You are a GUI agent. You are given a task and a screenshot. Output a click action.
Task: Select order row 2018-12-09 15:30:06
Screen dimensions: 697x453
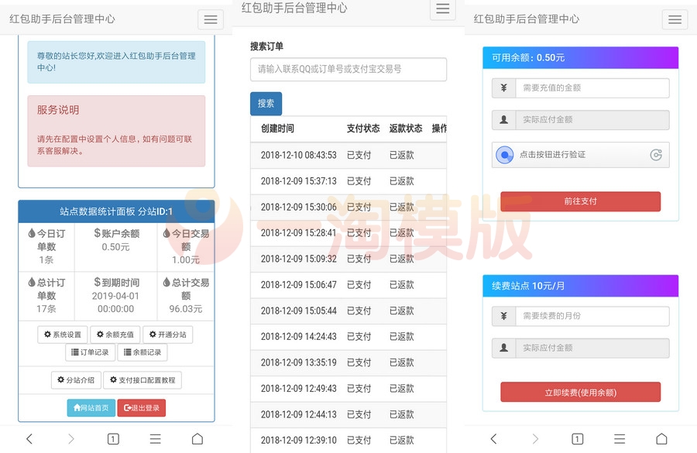[348, 208]
